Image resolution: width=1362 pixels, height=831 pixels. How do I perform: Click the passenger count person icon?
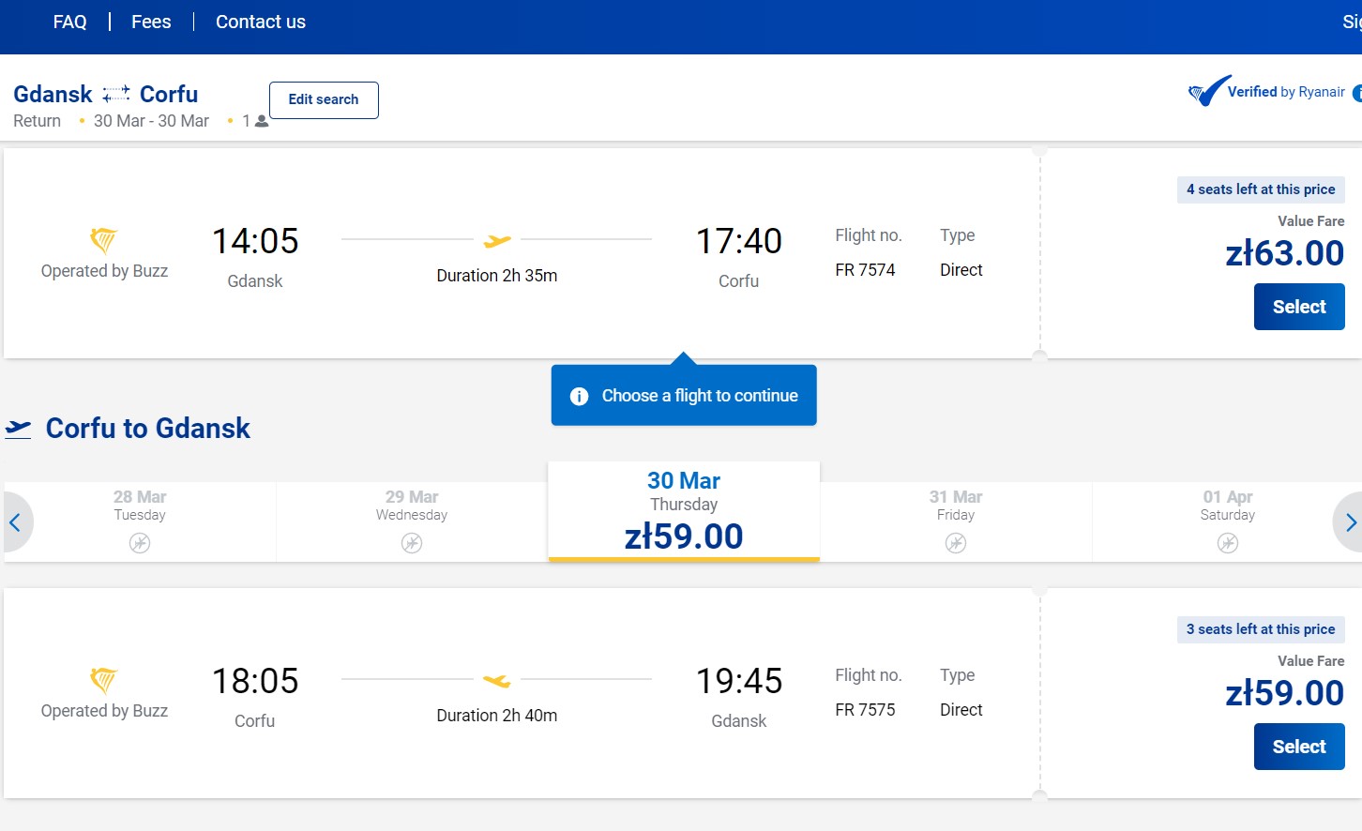262,121
